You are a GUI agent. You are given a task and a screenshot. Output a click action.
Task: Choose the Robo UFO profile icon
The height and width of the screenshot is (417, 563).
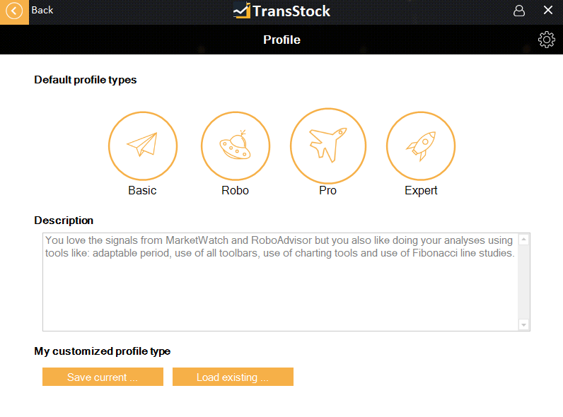point(236,146)
